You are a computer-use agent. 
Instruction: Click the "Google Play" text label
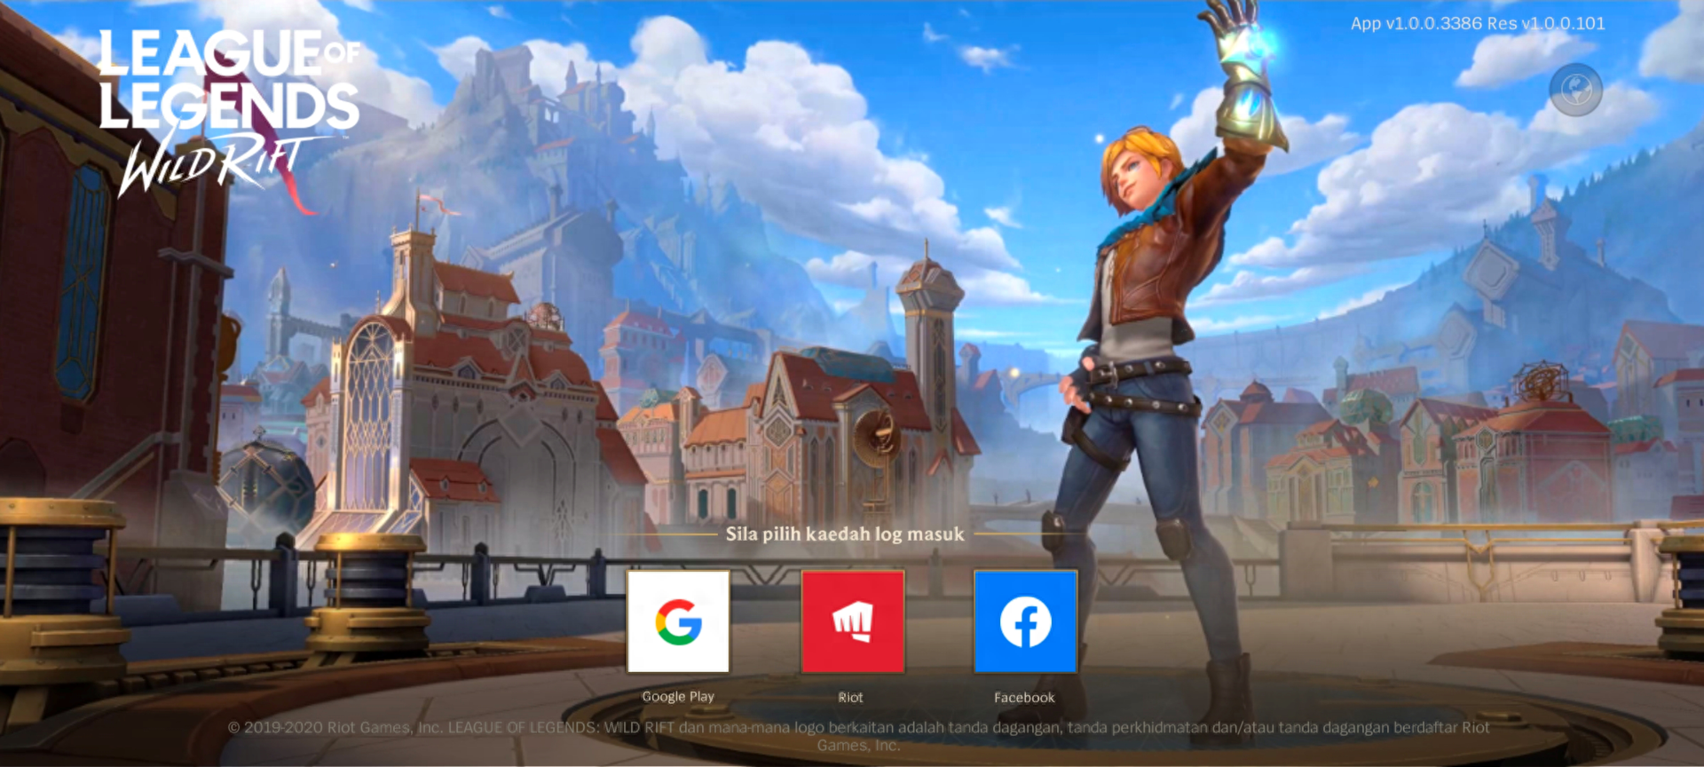(x=678, y=697)
